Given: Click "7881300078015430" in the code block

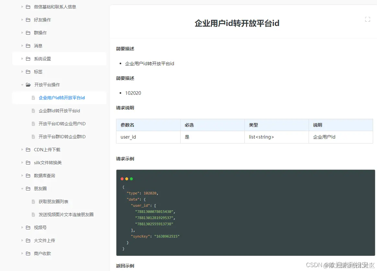Looking at the screenshot, I should pos(154,212).
